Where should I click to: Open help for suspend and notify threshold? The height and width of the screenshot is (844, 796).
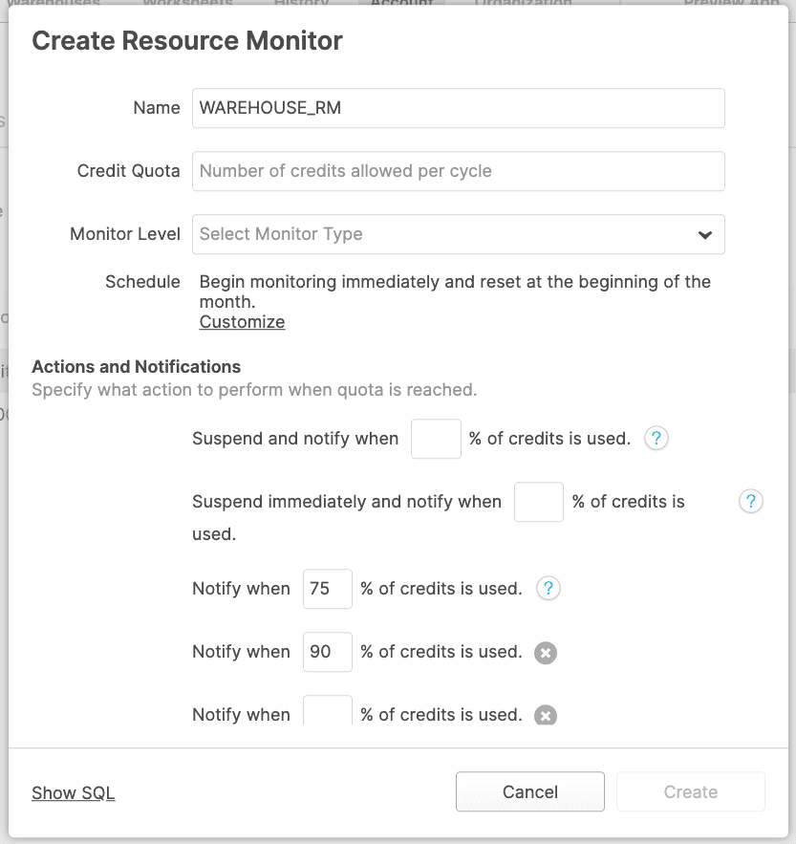point(656,438)
